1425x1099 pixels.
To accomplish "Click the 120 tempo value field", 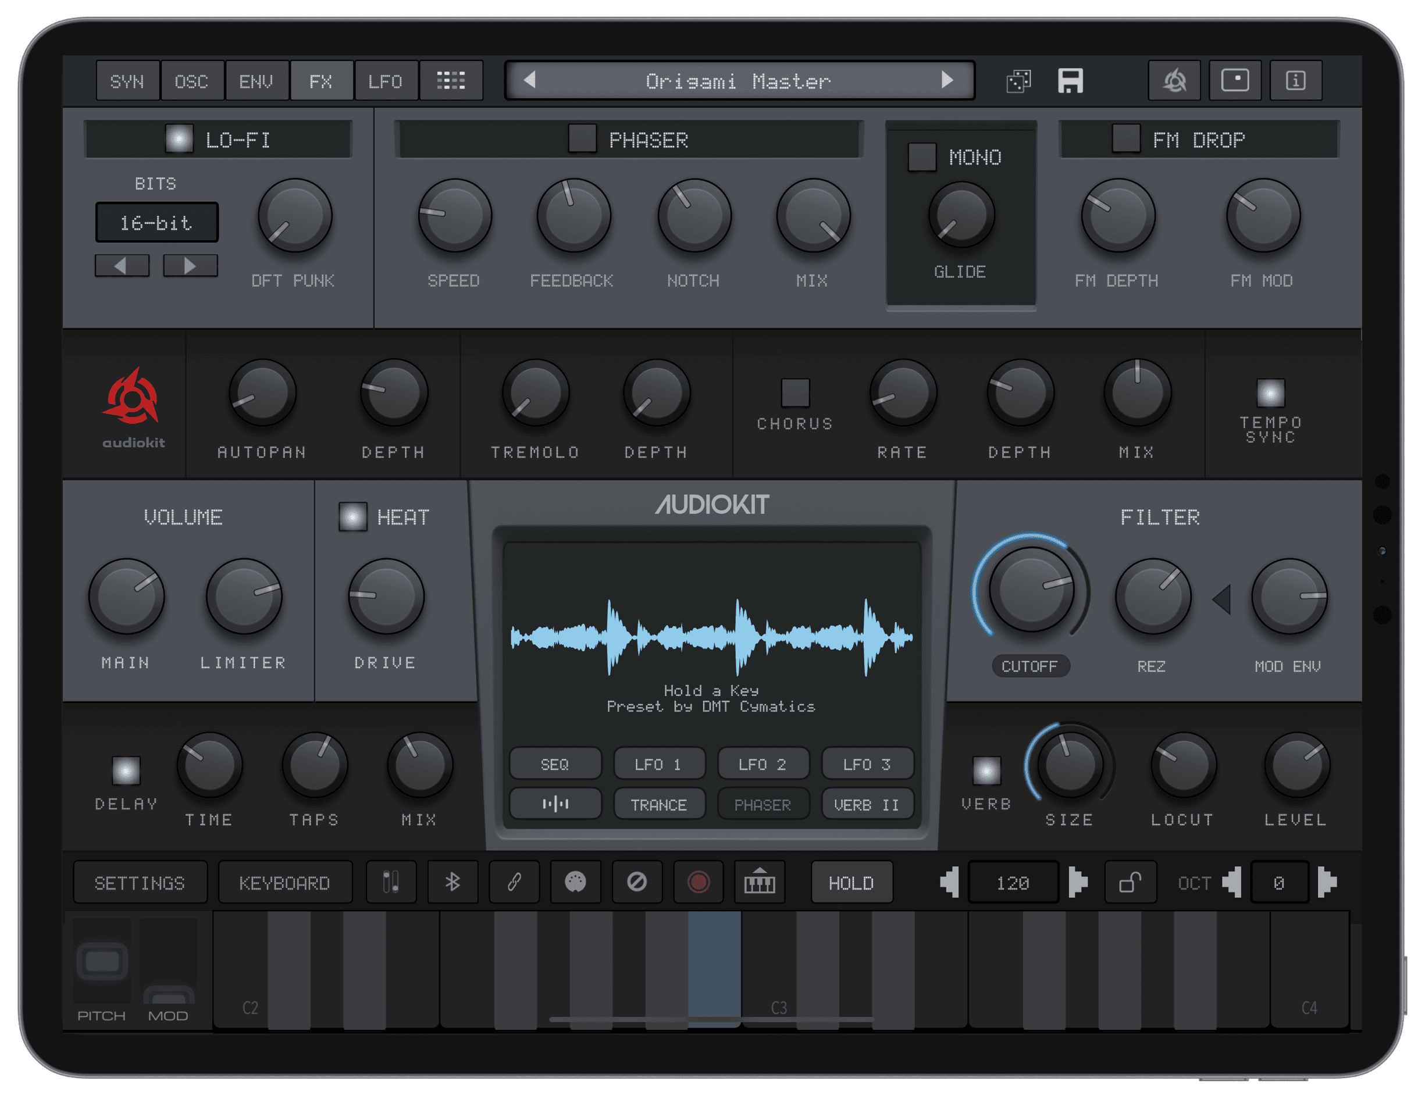I will (x=1013, y=883).
